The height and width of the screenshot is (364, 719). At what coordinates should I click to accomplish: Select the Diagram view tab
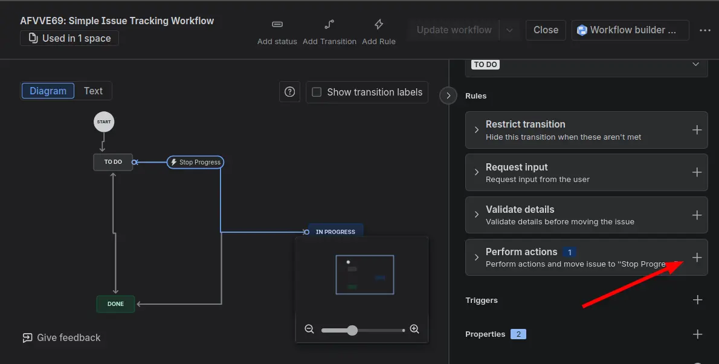coord(48,91)
